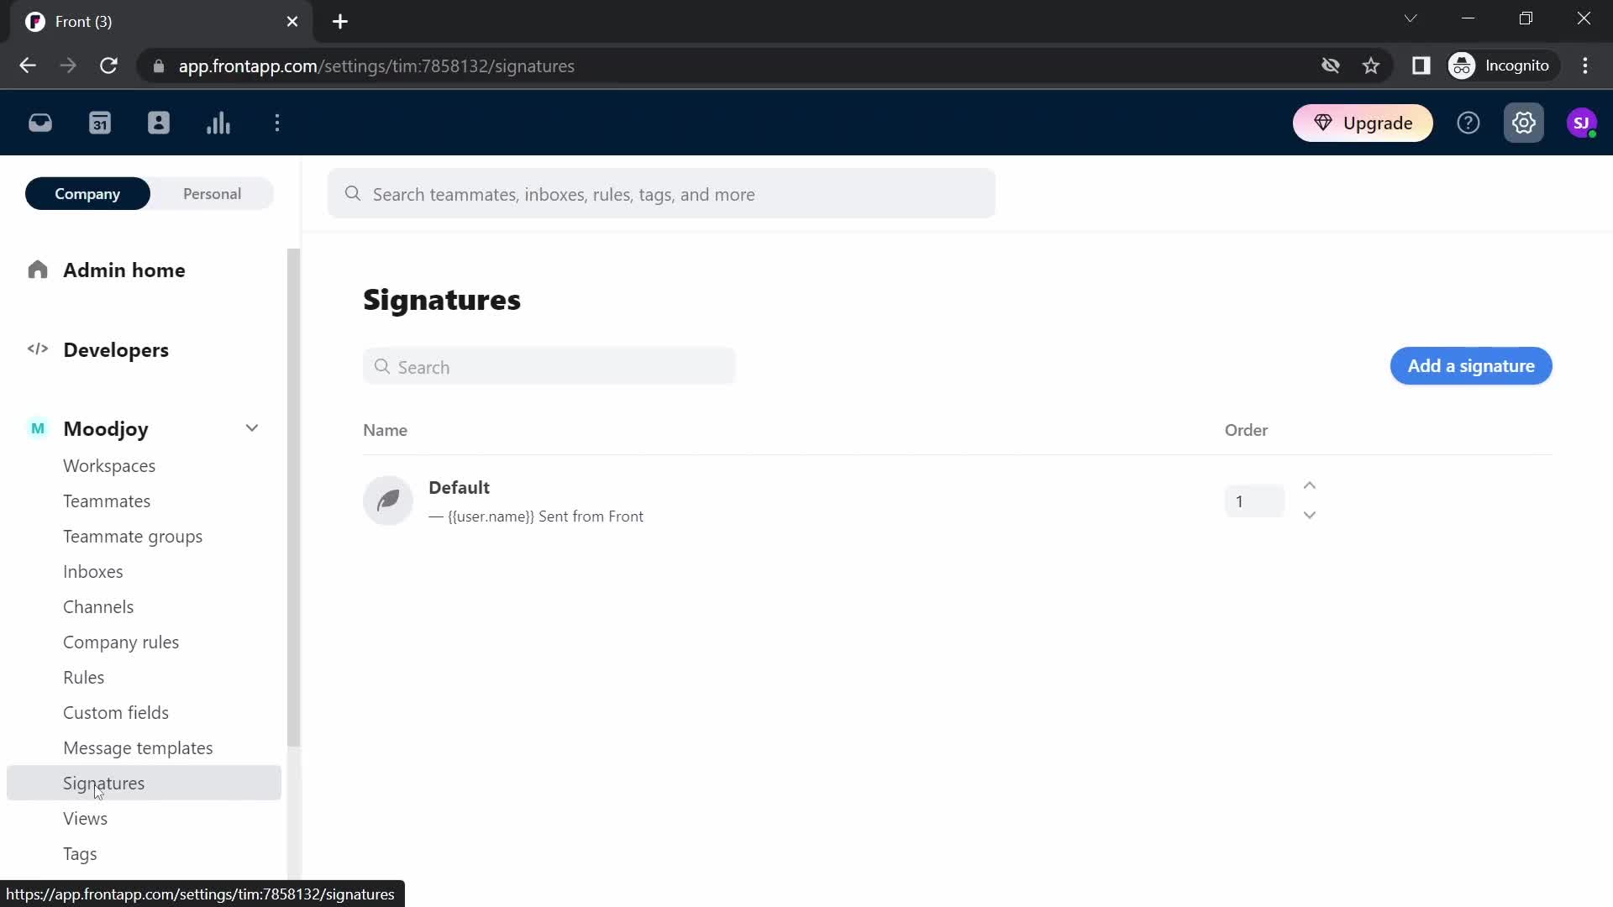The image size is (1613, 907).
Task: Switch to the Personal tab
Action: [x=212, y=194]
